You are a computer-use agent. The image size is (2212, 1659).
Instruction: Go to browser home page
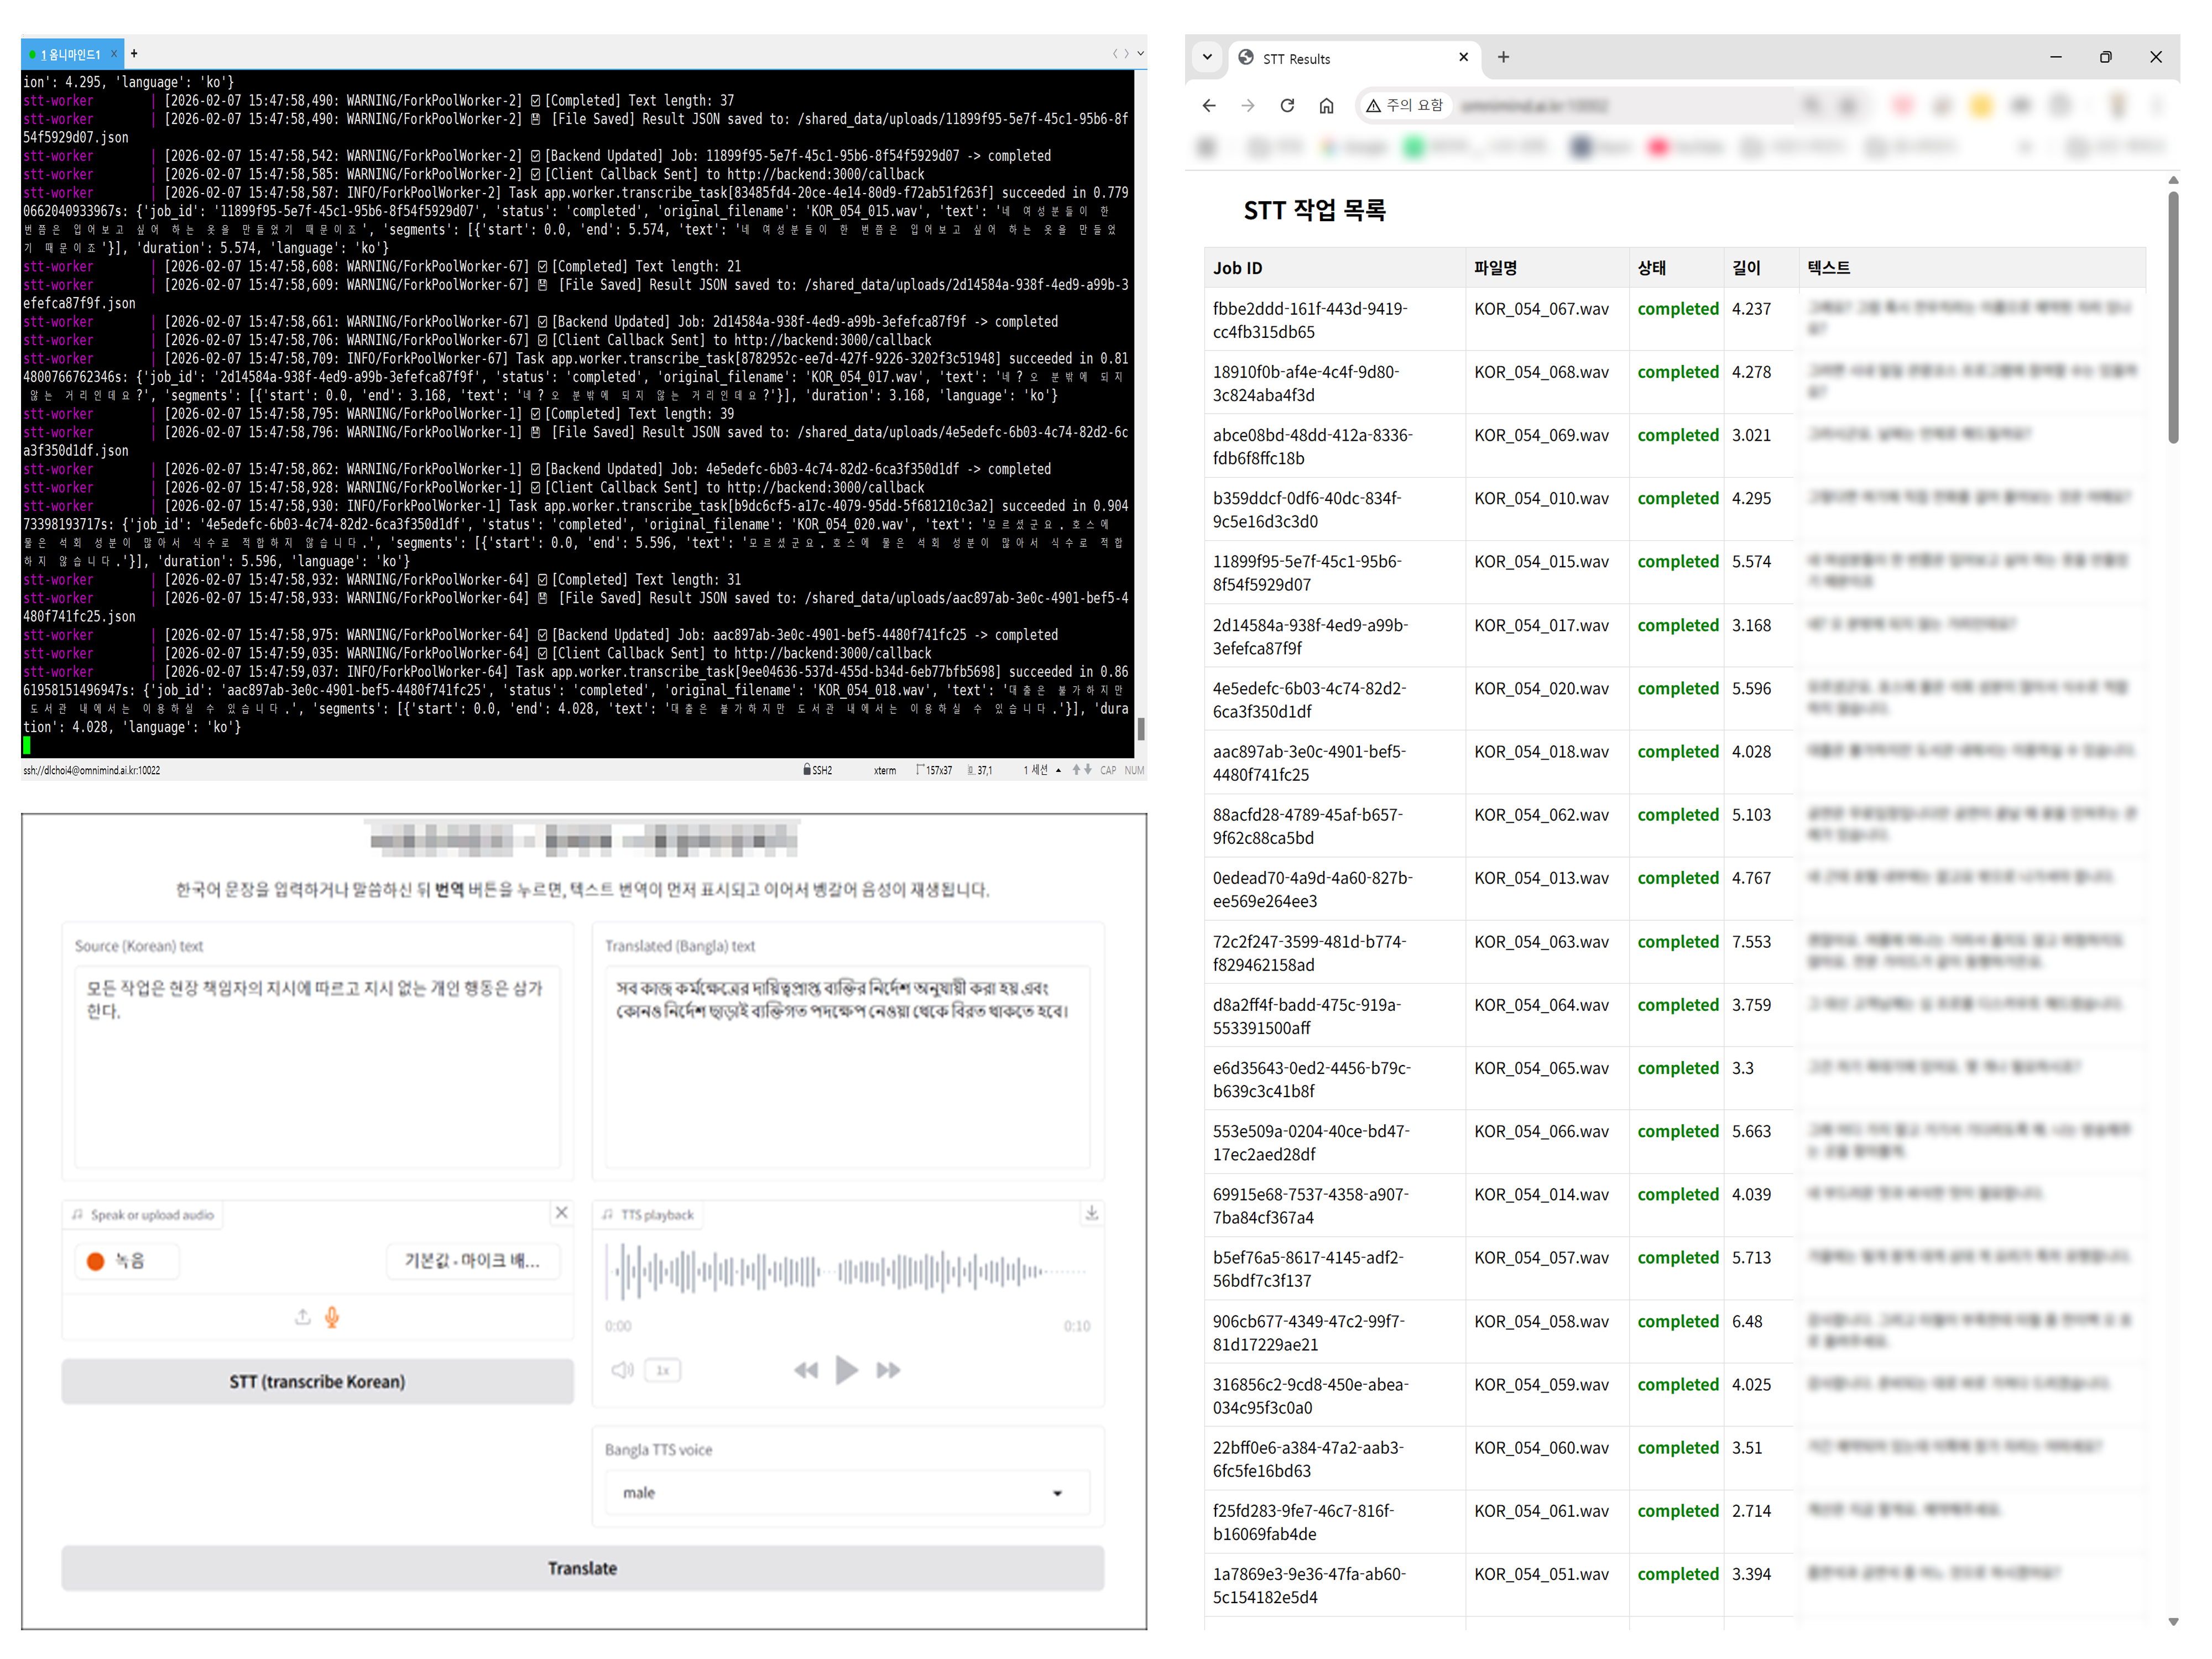pyautogui.click(x=1326, y=105)
